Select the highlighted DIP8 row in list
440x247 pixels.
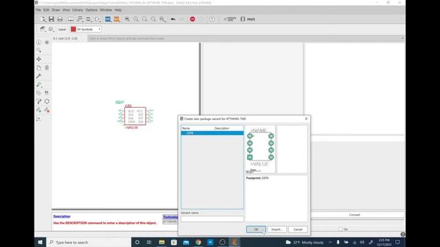(x=212, y=133)
